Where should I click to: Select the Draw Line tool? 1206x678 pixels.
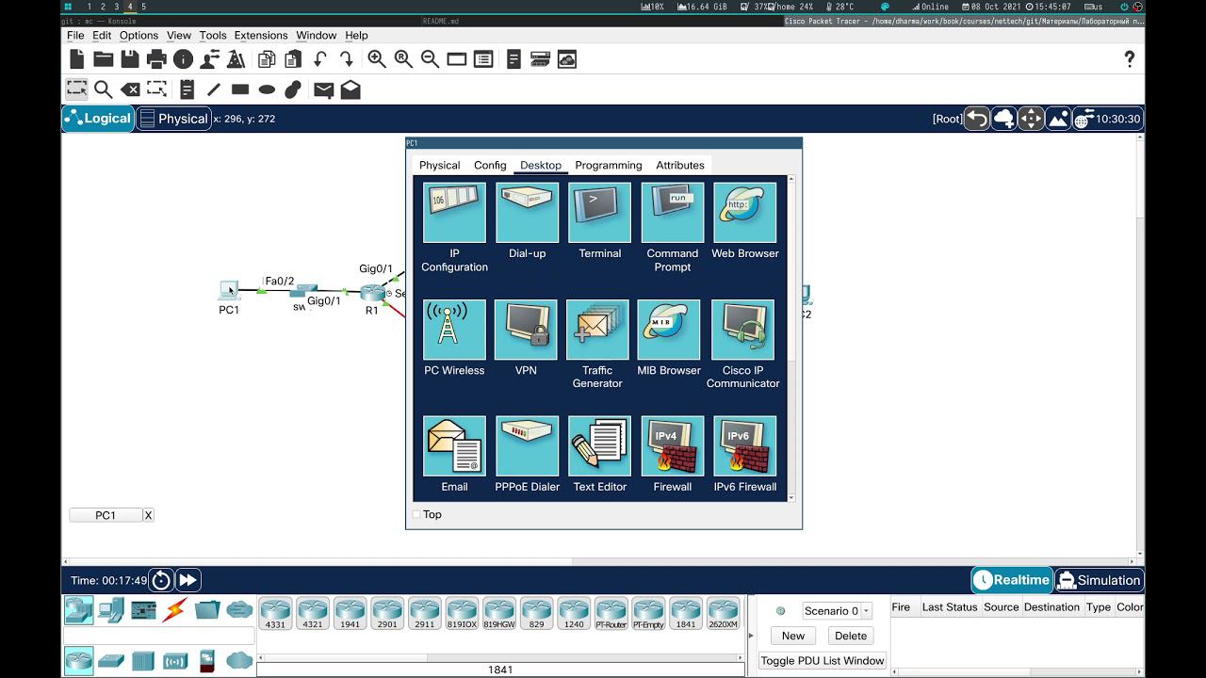coord(214,89)
